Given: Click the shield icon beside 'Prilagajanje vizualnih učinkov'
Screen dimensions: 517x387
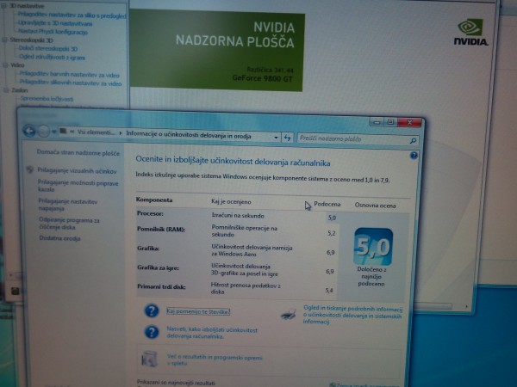Looking at the screenshot, I should pos(30,169).
